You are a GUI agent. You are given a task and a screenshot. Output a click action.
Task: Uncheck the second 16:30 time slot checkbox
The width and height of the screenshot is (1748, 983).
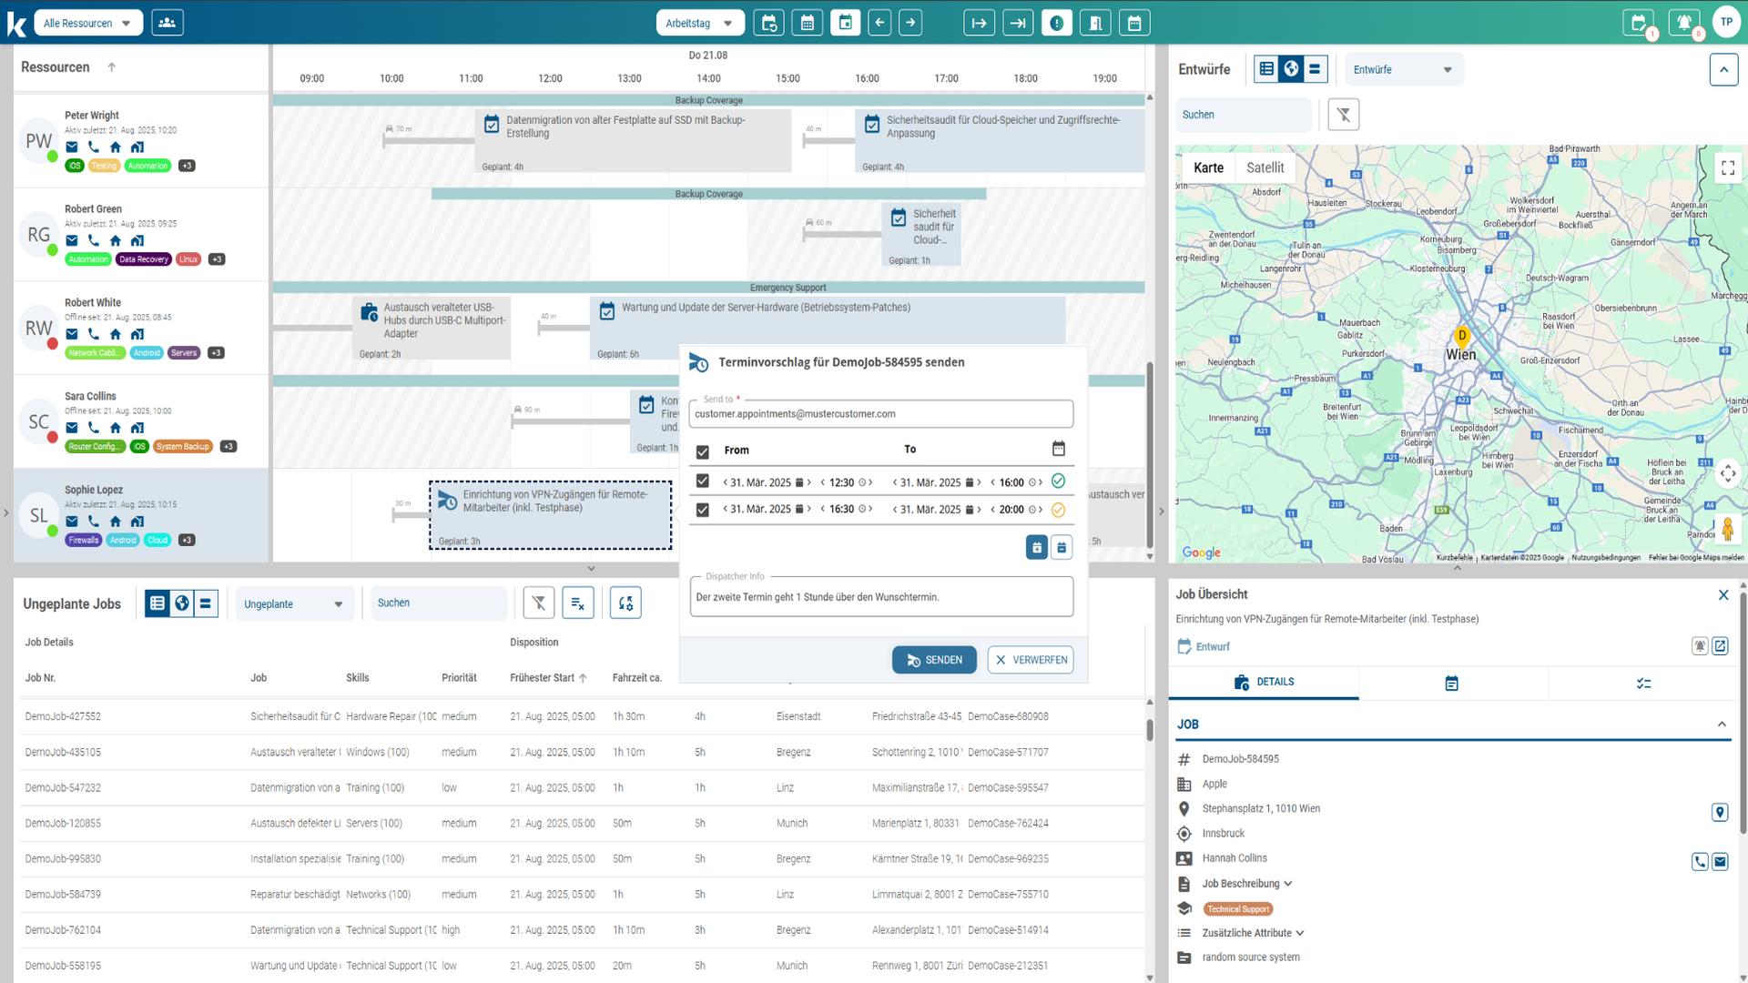tap(702, 510)
